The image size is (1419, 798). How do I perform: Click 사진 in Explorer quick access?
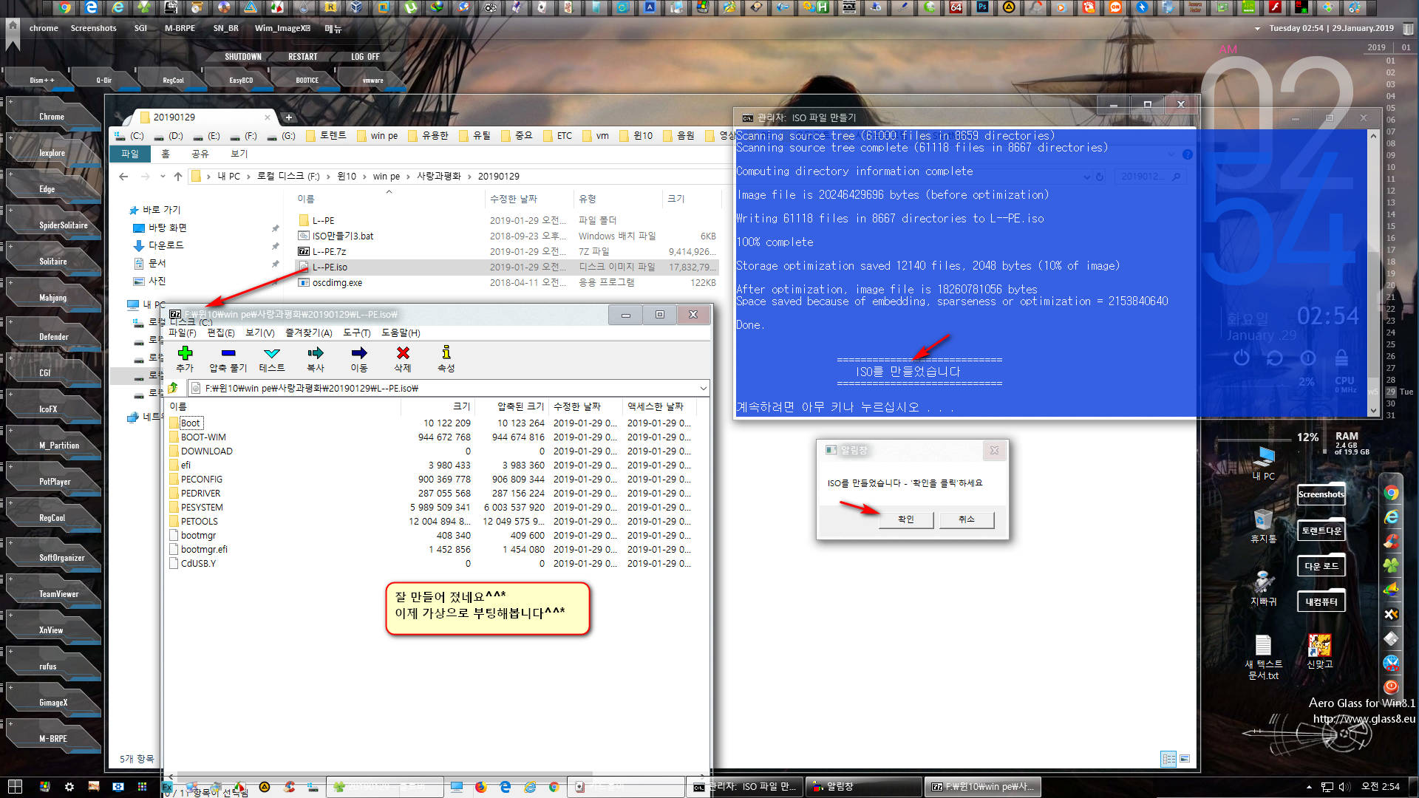pos(157,281)
